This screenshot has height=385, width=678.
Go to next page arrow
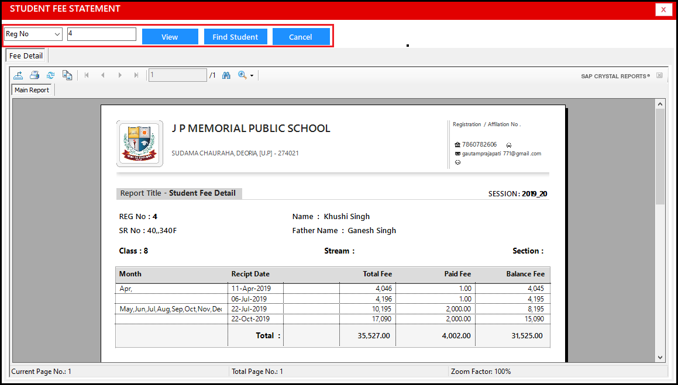(120, 75)
